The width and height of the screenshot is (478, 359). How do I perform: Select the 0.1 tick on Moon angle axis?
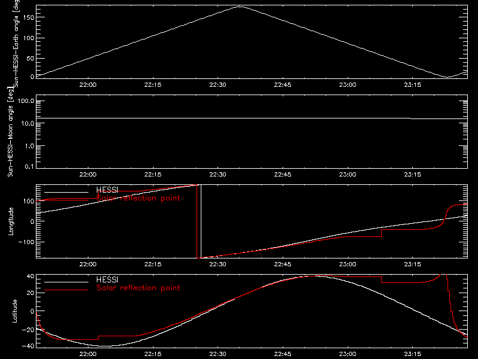29,167
